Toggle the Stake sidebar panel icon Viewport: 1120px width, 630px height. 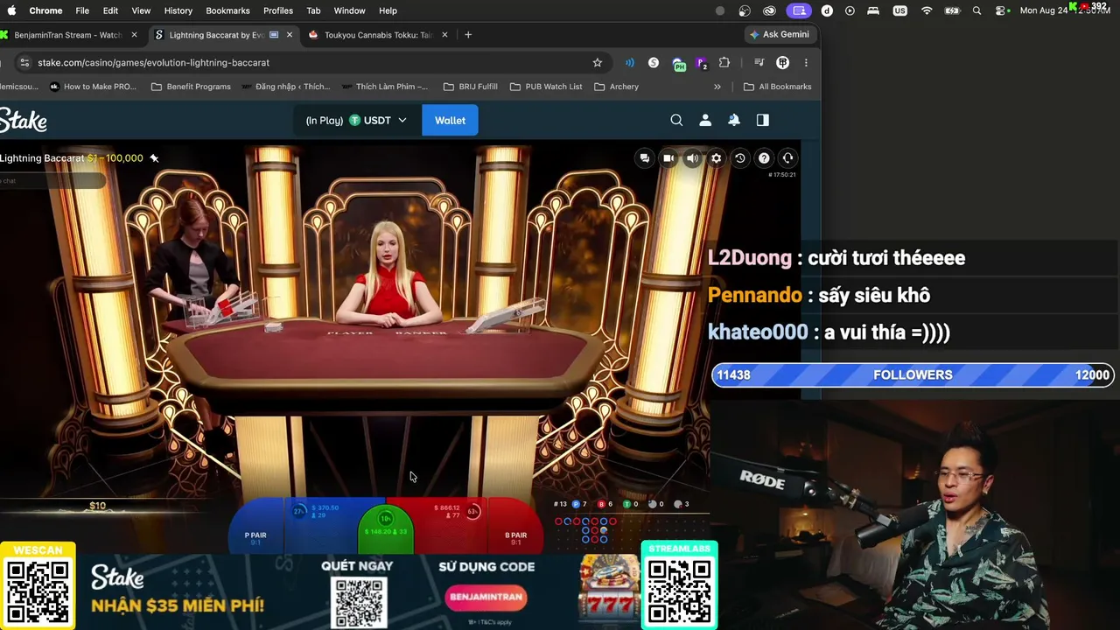[763, 120]
